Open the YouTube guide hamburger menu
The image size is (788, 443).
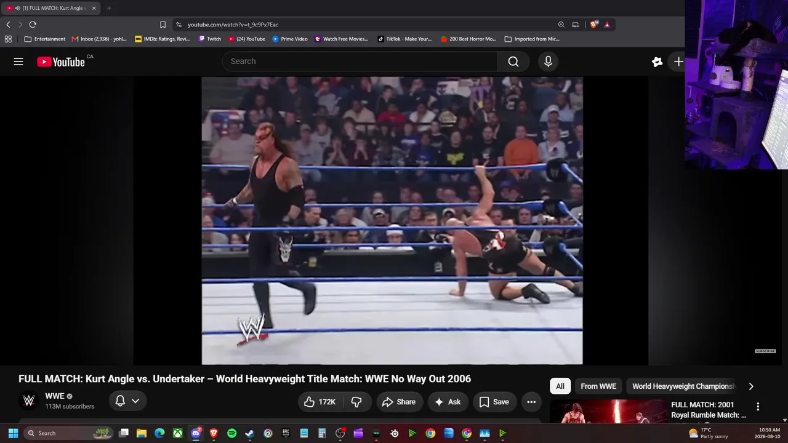point(18,62)
